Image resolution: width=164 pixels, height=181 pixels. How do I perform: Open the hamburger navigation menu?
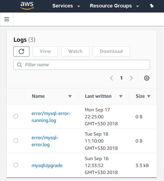point(7,19)
